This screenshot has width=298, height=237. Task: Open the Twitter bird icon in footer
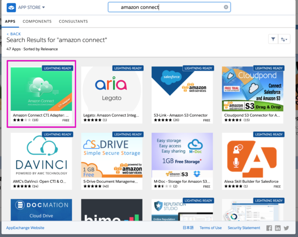pos(286,228)
